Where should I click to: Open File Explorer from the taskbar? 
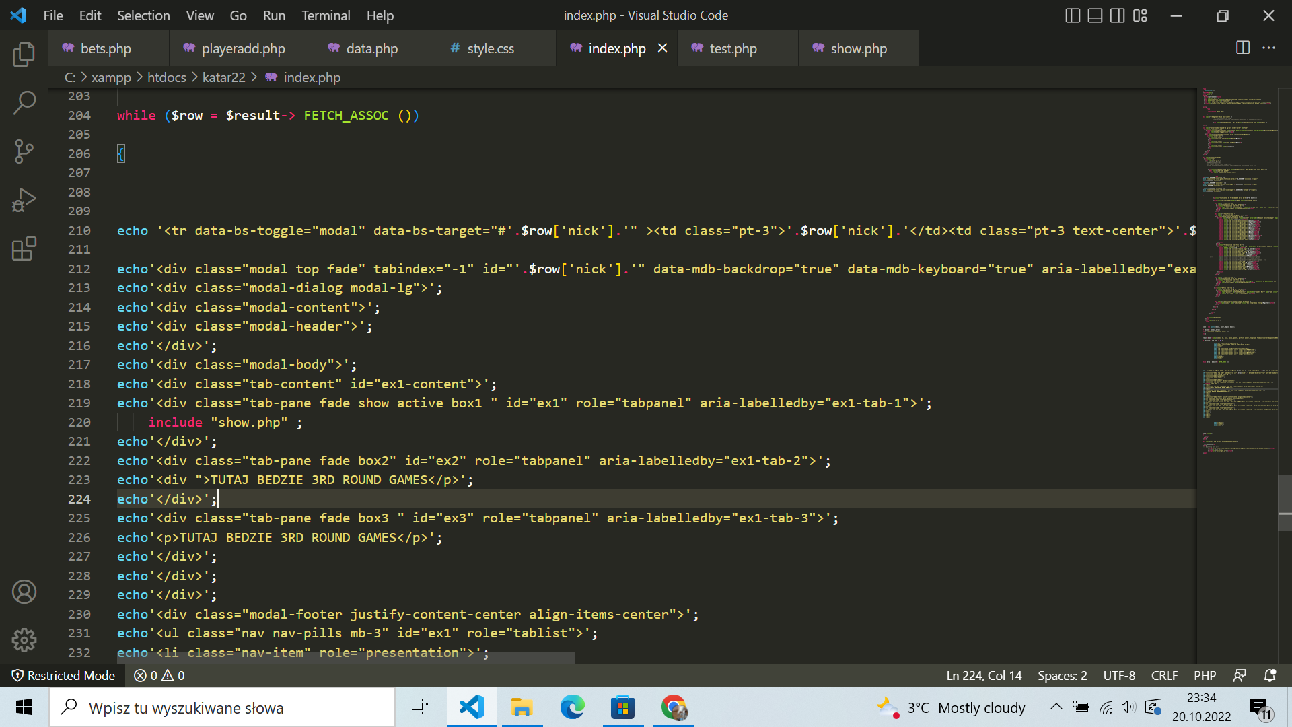click(522, 707)
